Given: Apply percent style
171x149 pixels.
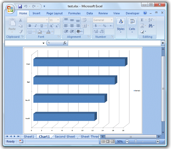Looking at the screenshot, I should [x=104, y=26].
